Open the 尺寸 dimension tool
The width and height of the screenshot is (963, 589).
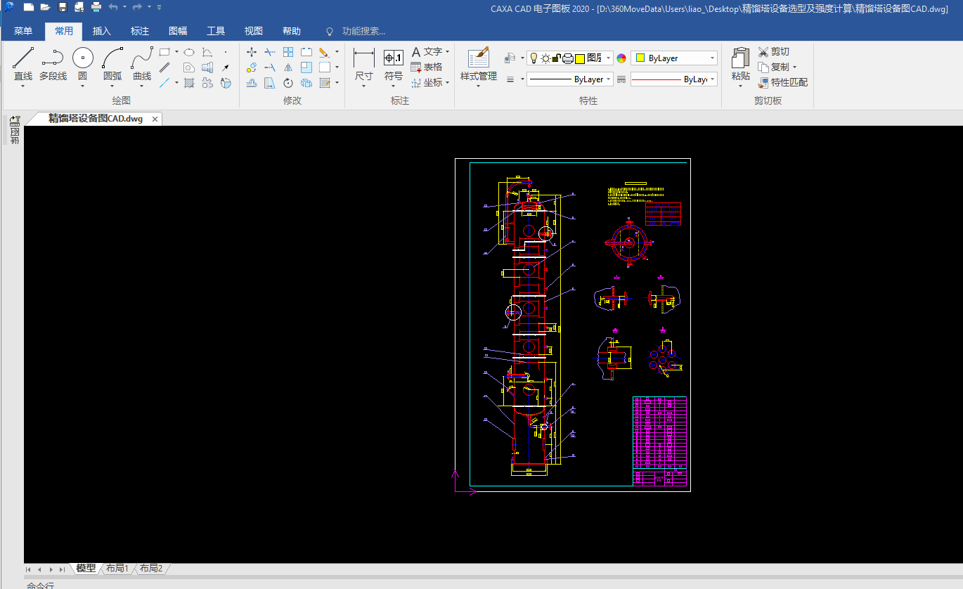tap(363, 59)
